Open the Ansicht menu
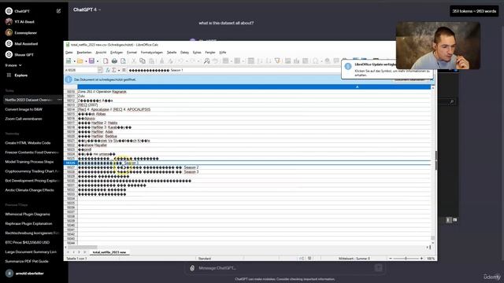Screen dimensions: 504x283 pos(101,53)
